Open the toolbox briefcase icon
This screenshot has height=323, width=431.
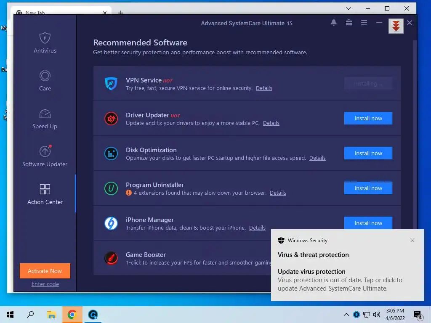tap(349, 23)
